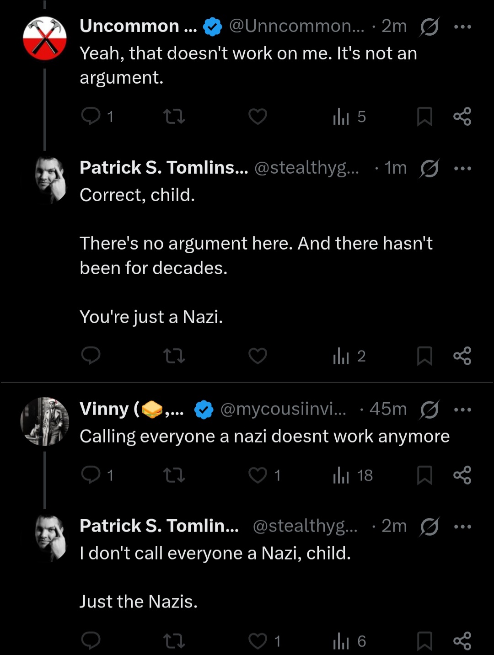Open more menu on 'Correct, child' tweet

point(462,168)
